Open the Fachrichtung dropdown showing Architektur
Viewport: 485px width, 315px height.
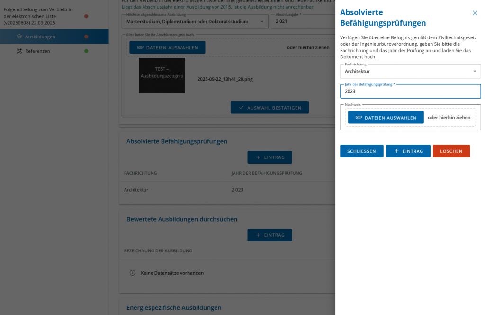click(410, 71)
